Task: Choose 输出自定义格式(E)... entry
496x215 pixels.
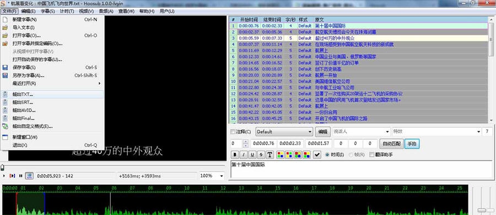Action: click(x=52, y=126)
